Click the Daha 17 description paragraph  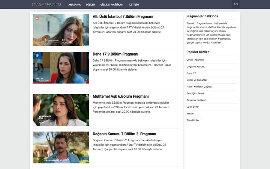click(x=132, y=65)
